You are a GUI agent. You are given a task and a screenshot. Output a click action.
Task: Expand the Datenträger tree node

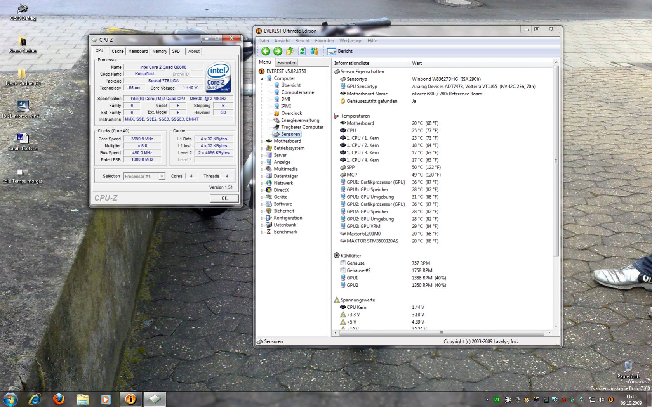262,176
